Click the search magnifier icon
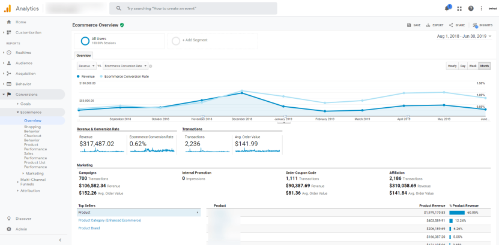The height and width of the screenshot is (245, 499). pos(119,8)
